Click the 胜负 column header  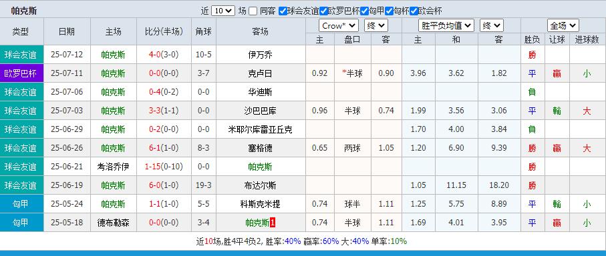point(533,39)
